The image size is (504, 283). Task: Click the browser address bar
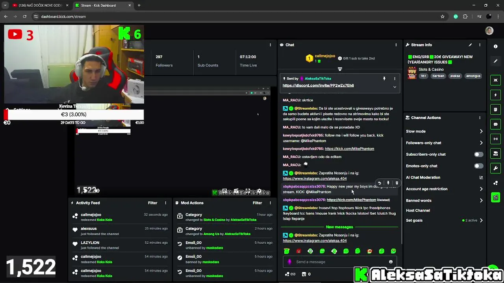pyautogui.click(x=236, y=17)
